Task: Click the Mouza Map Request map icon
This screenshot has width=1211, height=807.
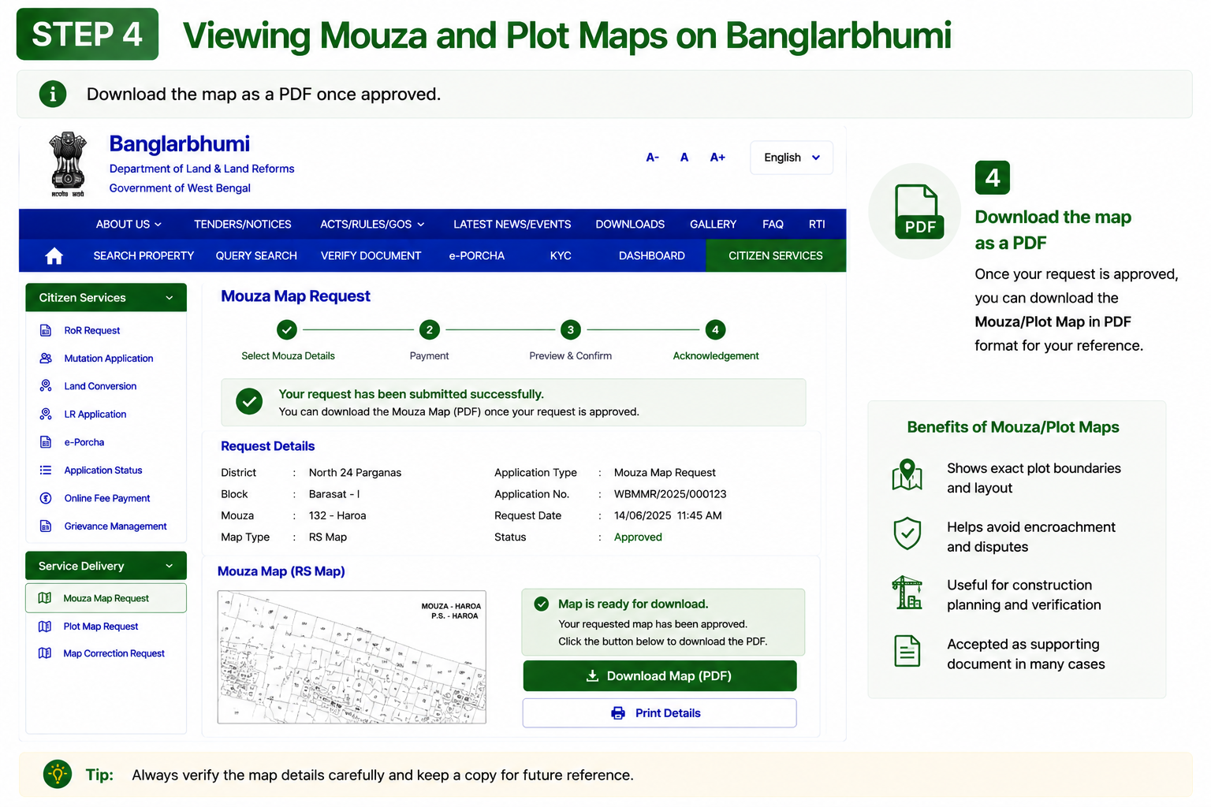Action: click(x=45, y=598)
